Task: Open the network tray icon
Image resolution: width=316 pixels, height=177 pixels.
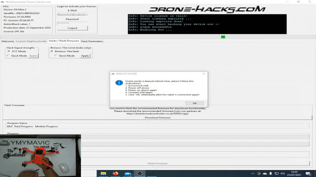Action: click(277, 173)
